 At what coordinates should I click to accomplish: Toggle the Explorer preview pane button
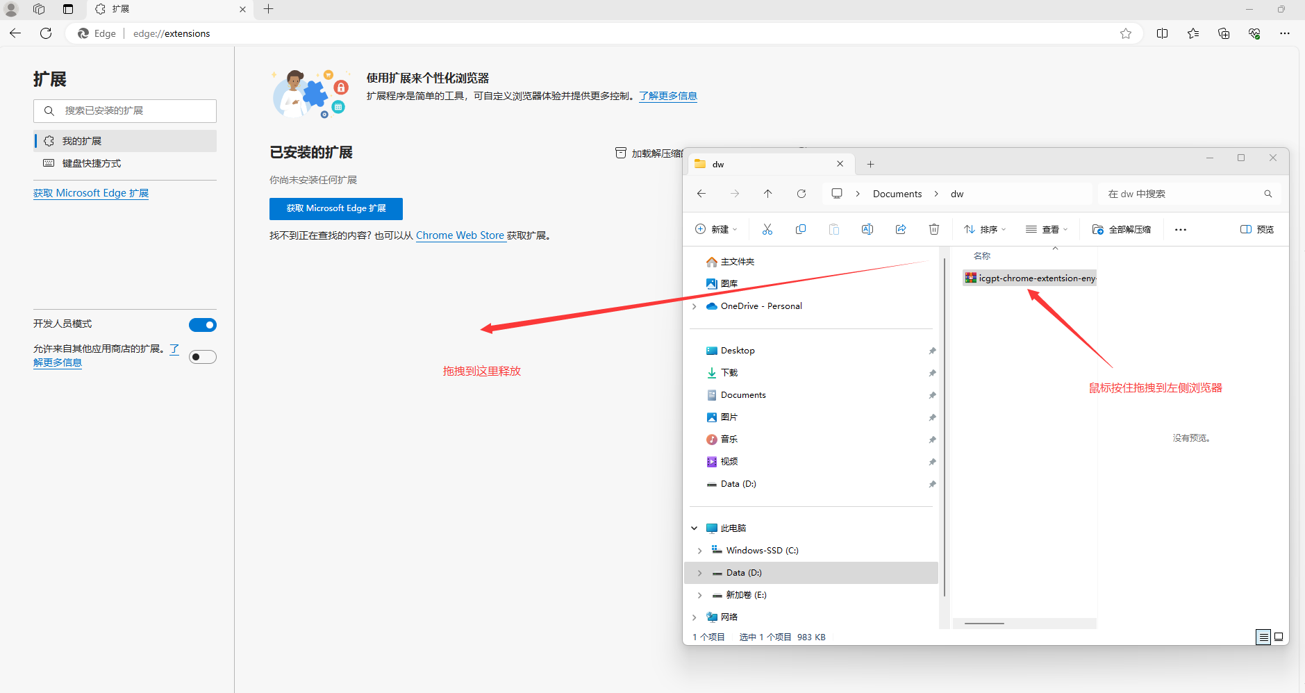tap(1256, 229)
